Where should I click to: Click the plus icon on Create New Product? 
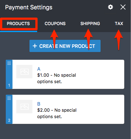35,46
